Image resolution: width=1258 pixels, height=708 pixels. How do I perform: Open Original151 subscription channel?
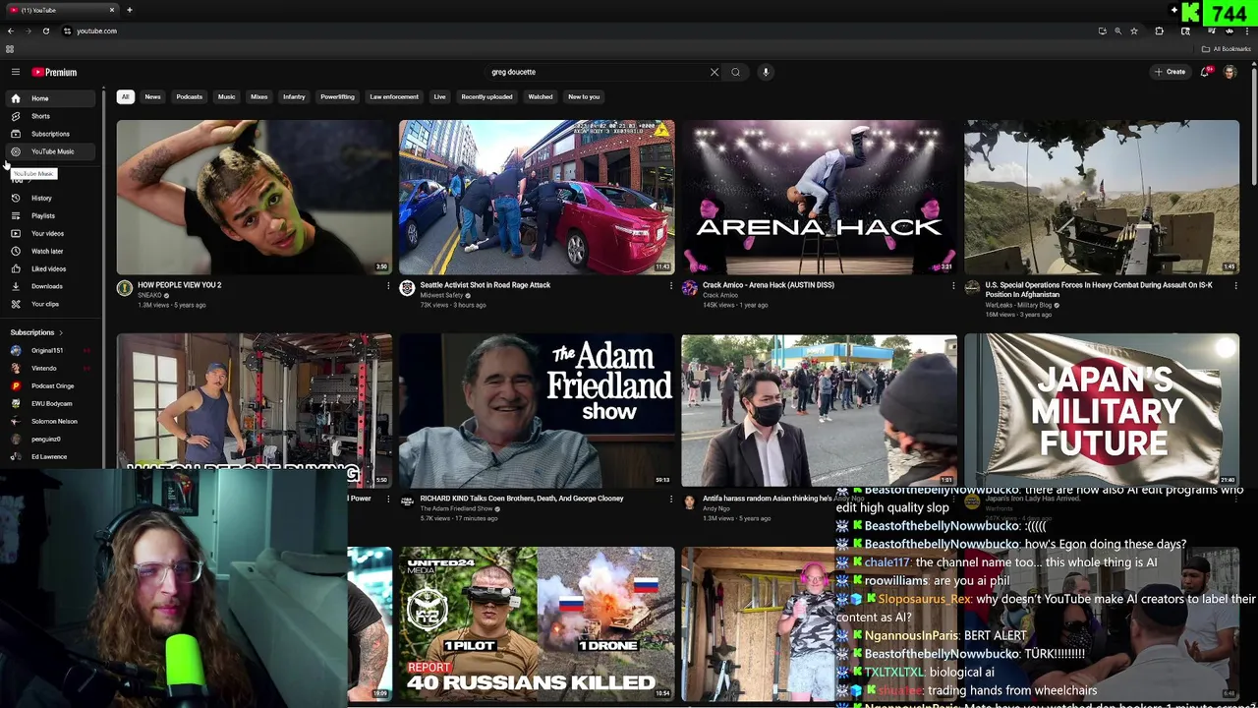click(x=51, y=350)
